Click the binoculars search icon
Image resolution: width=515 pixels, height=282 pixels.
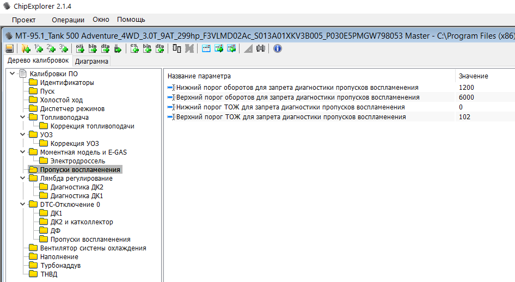coord(260,48)
